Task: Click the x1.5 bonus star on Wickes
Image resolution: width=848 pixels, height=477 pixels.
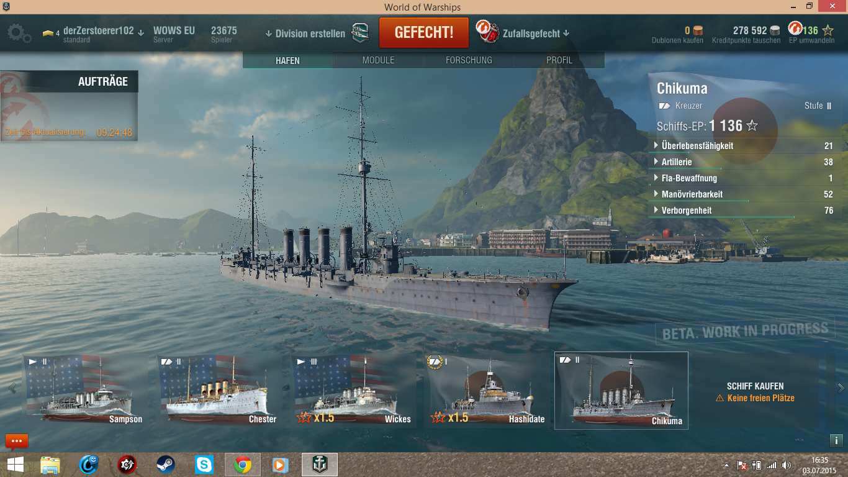Action: pos(304,417)
